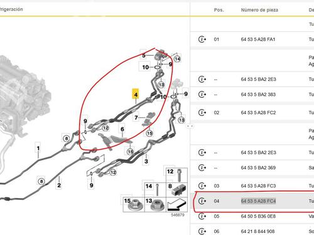Click part number 64 50 5 B36 0E8
314x235 pixels.
(x=258, y=216)
